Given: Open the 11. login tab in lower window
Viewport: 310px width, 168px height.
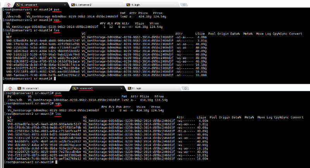Looking at the screenshot, I should coord(138,89).
